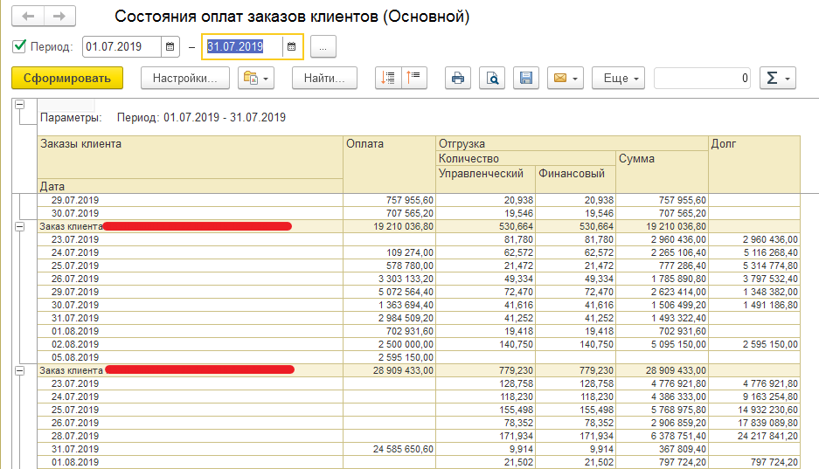Open calendar for start date 01.07.2019
This screenshot has width=819, height=469.
click(170, 47)
